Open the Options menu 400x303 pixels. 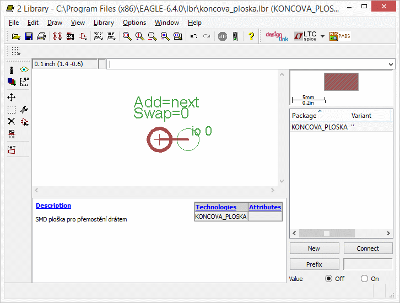134,23
